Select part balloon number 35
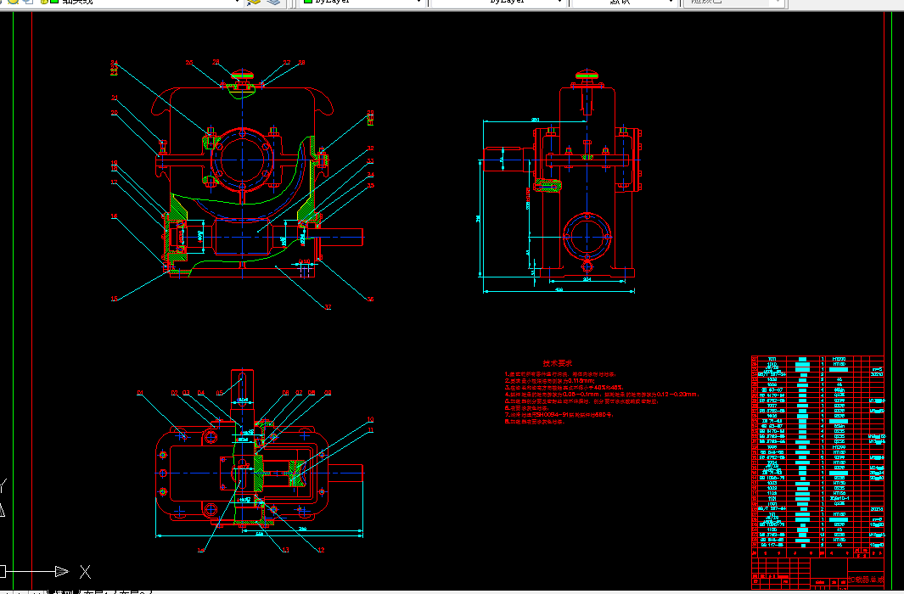 coord(370,186)
